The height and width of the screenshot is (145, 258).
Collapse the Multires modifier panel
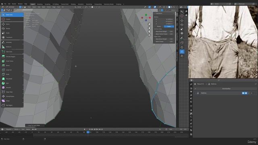click(x=195, y=93)
